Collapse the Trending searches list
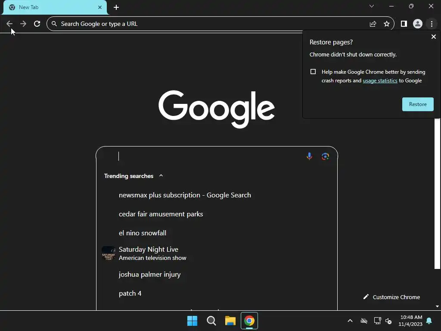 [161, 176]
